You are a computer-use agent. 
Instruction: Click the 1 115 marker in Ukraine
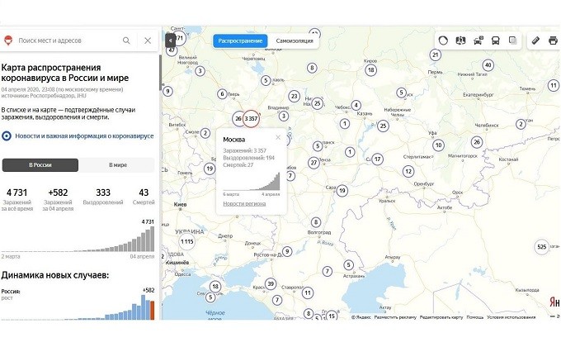pos(187,241)
